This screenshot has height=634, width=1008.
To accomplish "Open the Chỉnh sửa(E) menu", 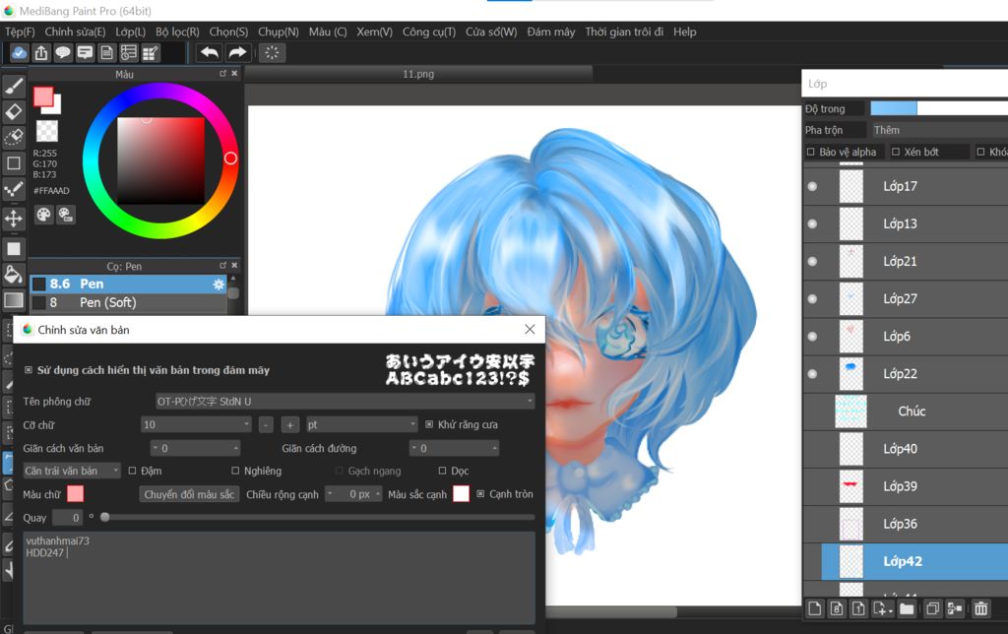I will [75, 32].
